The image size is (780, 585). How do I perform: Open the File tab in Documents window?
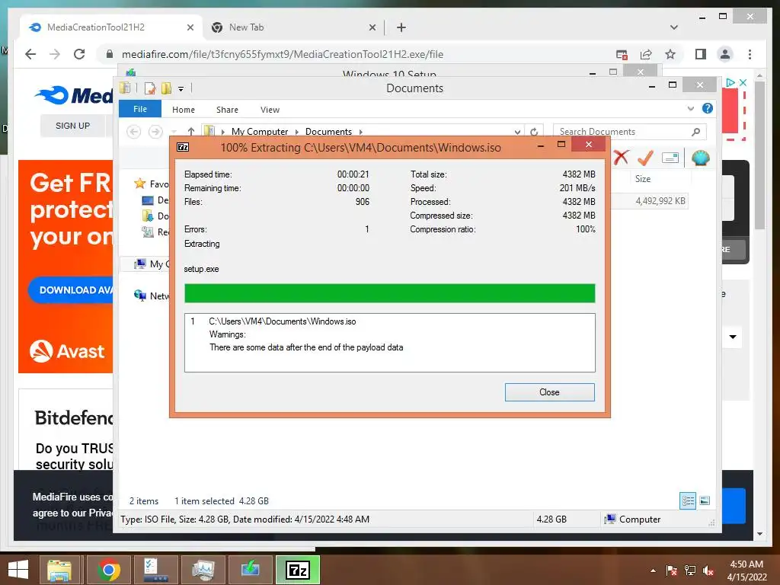coord(140,109)
